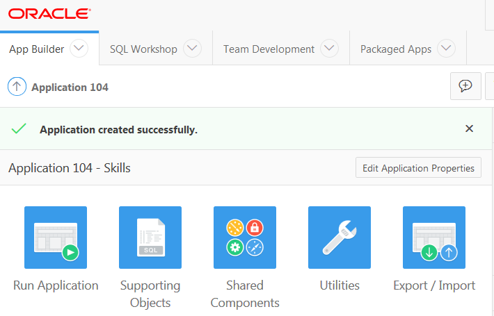Click the 'Application 104 - Skills' heading
This screenshot has height=316, width=494.
(x=70, y=168)
